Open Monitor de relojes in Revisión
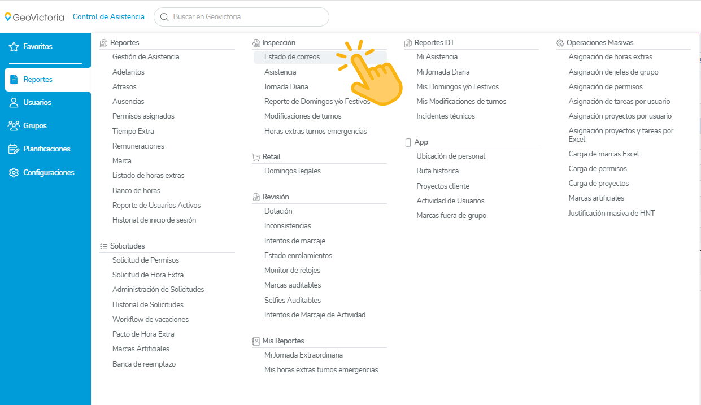Screen dimensions: 701x405 [292, 271]
